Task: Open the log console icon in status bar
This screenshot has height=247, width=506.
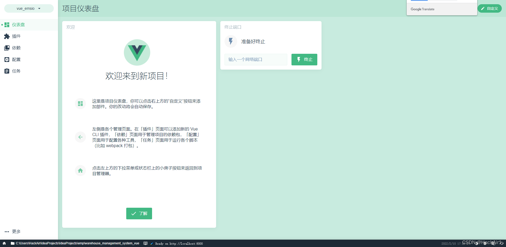Action: [x=145, y=243]
